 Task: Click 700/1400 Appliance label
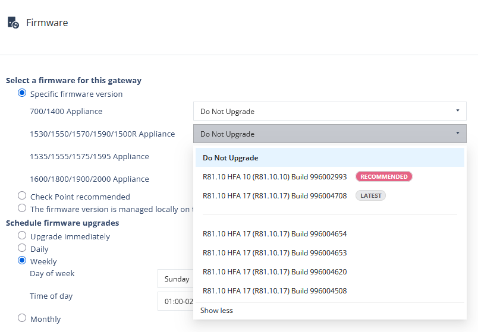point(66,111)
